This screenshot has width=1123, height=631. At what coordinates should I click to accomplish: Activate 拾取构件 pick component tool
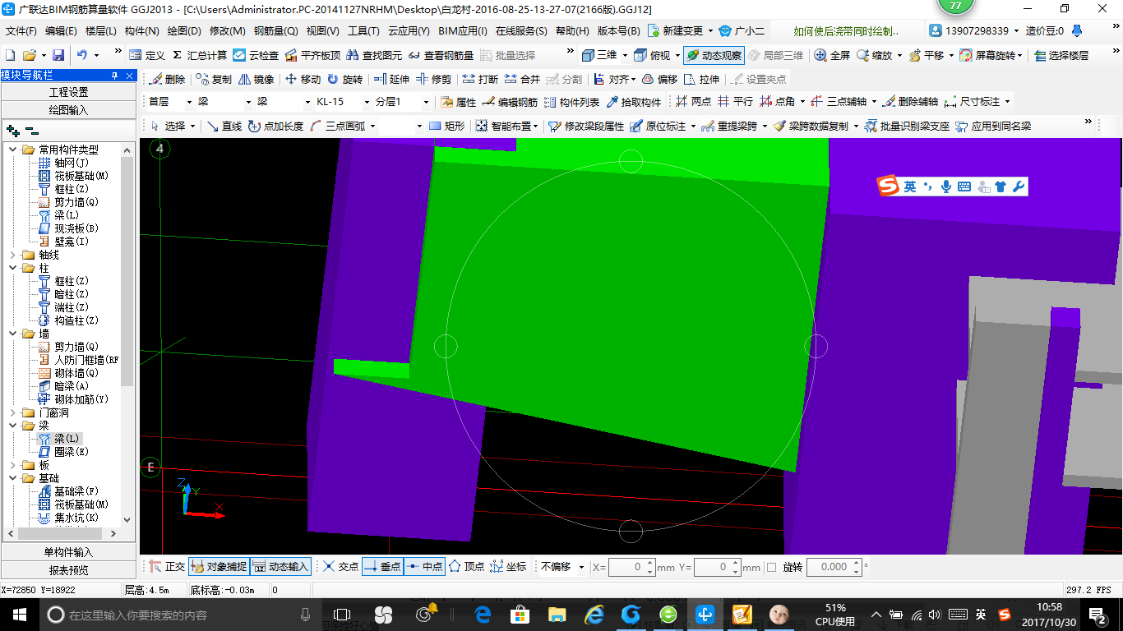coord(633,102)
